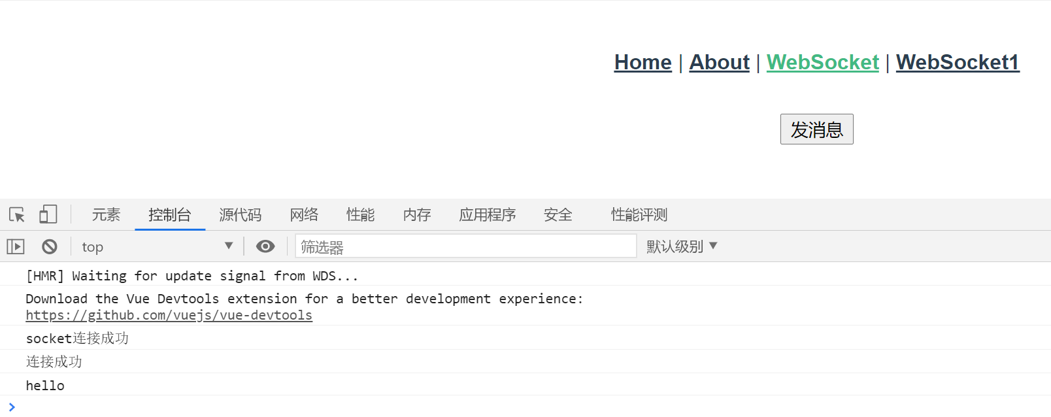Navigate to the About link
The image size is (1051, 417).
719,62
